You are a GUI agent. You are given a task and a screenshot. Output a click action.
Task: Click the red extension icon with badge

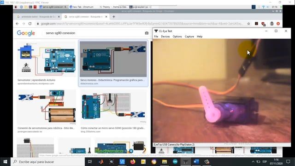pos(263,24)
